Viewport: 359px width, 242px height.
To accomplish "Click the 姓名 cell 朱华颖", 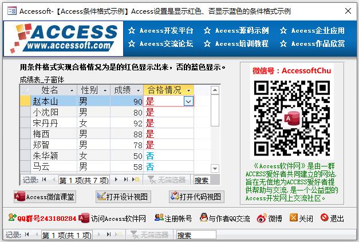I will pyautogui.click(x=54, y=156).
